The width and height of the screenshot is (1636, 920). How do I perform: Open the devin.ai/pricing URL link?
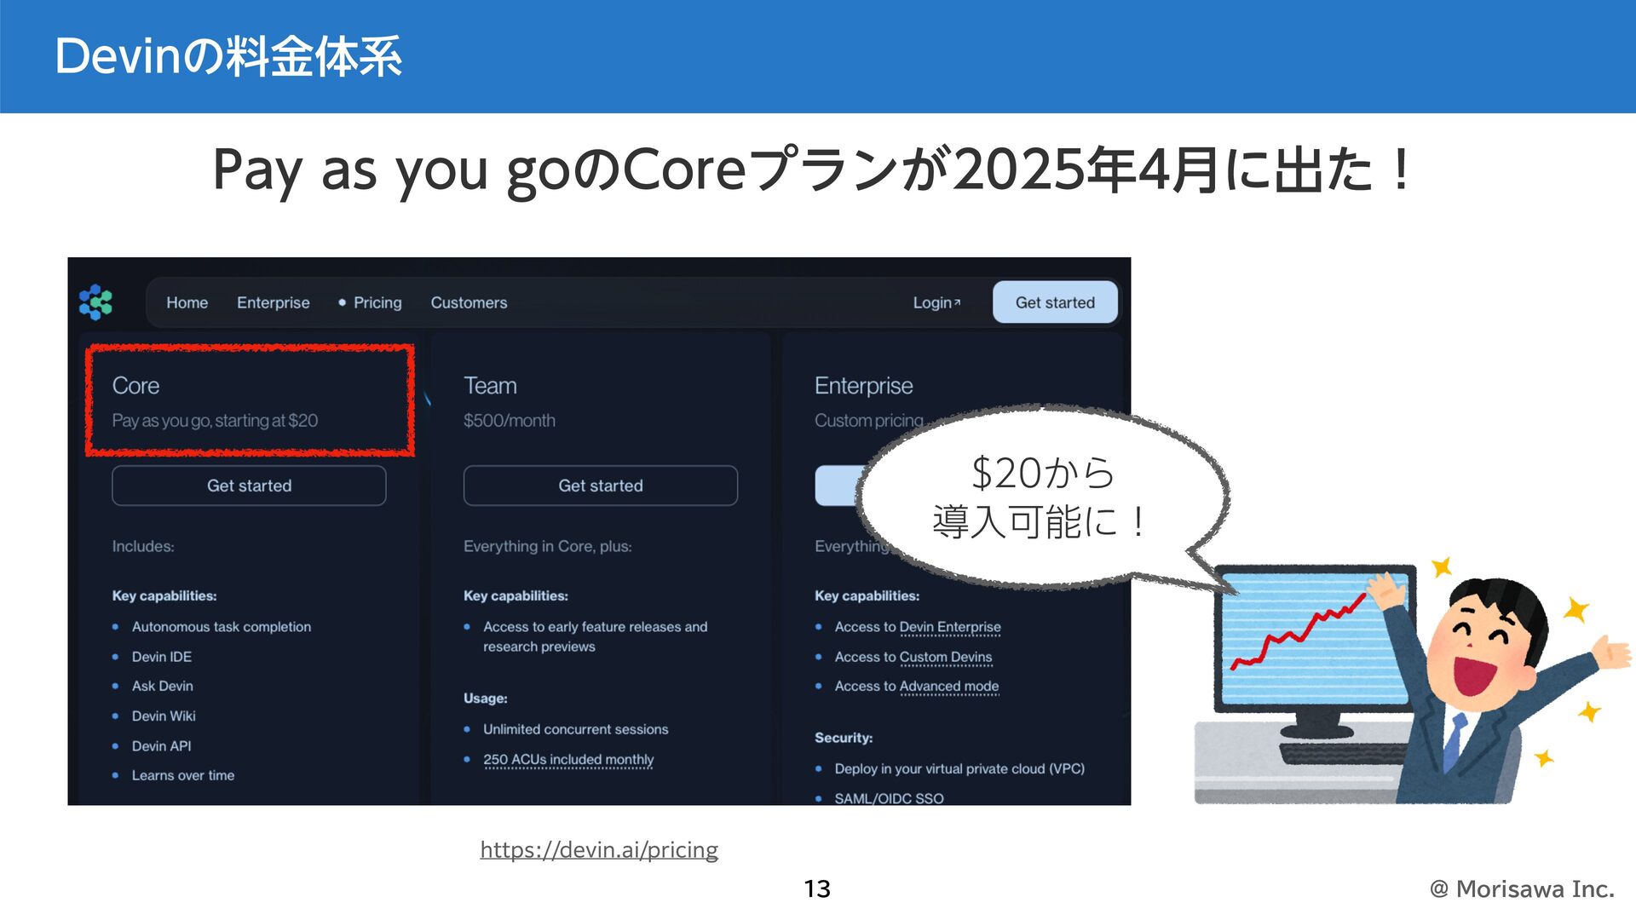click(x=598, y=849)
